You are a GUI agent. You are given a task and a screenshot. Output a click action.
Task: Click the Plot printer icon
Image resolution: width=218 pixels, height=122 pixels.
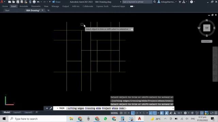(34, 2)
